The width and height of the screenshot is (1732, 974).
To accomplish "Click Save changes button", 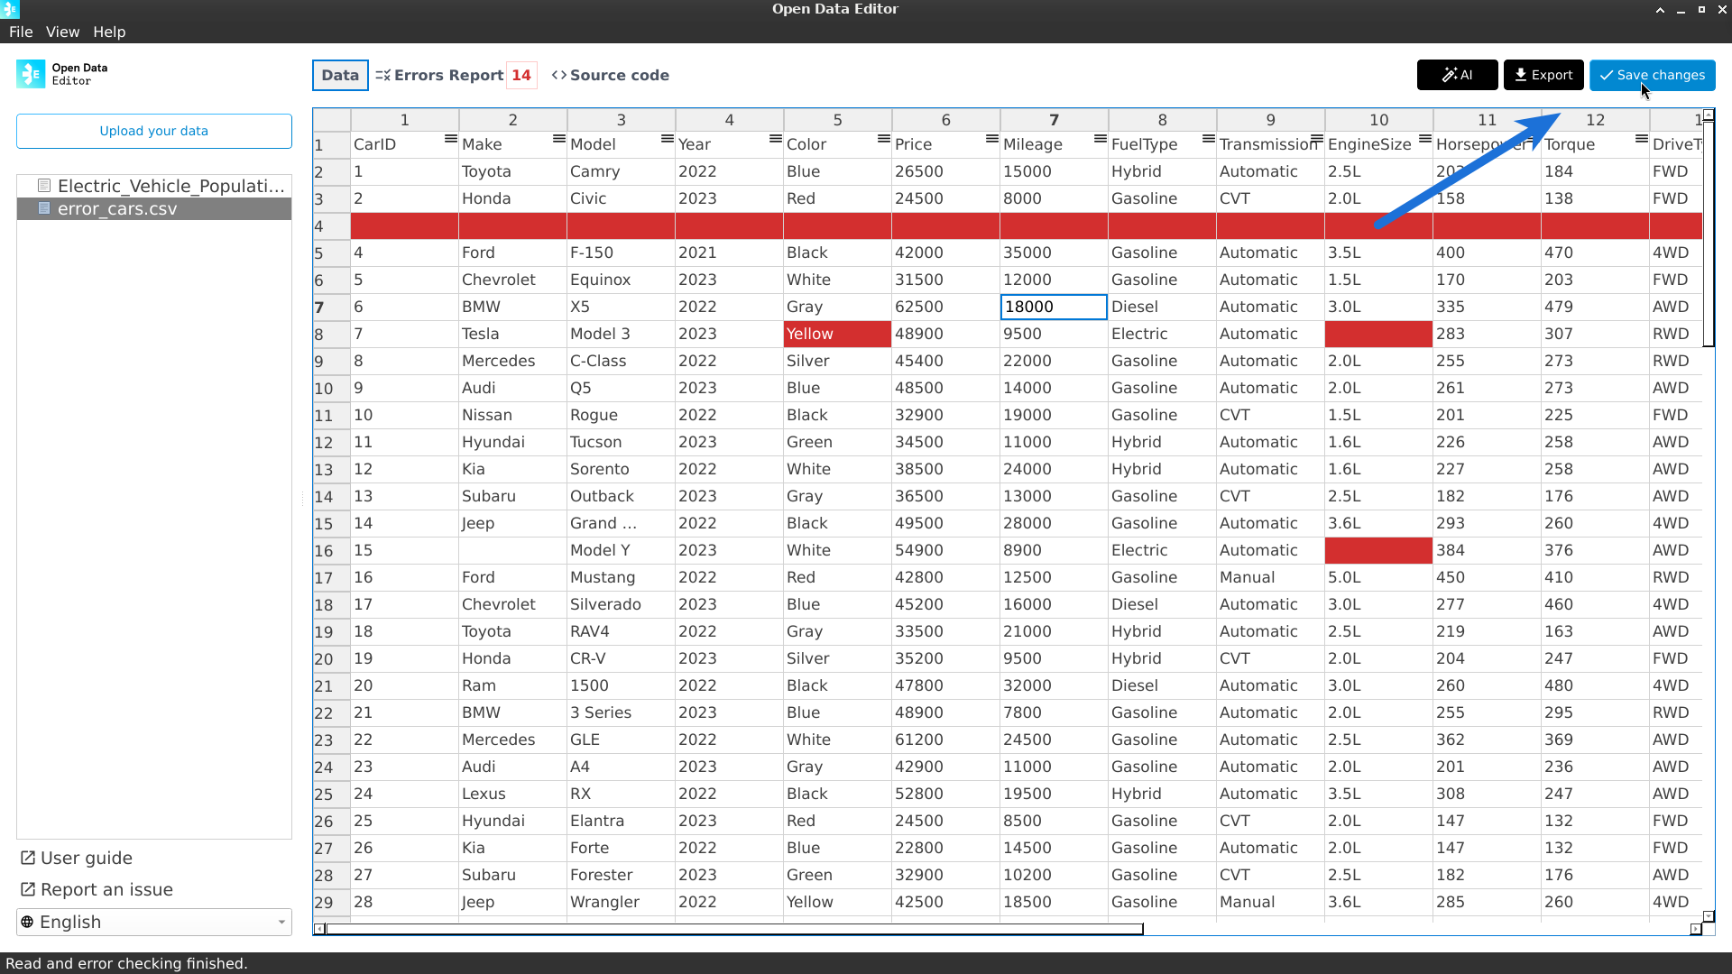I will tap(1652, 75).
